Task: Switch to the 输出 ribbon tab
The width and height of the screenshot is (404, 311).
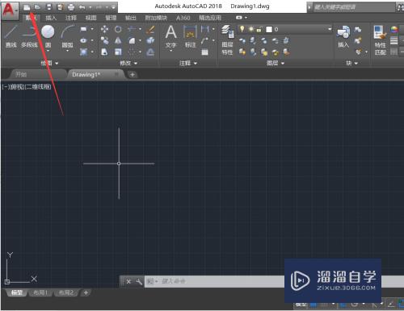Action: pyautogui.click(x=131, y=18)
